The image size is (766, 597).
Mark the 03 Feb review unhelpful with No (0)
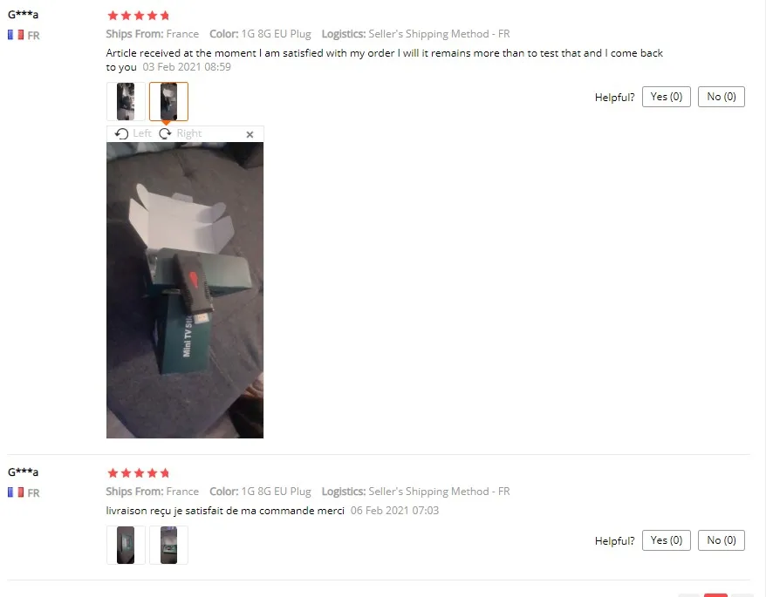[721, 97]
